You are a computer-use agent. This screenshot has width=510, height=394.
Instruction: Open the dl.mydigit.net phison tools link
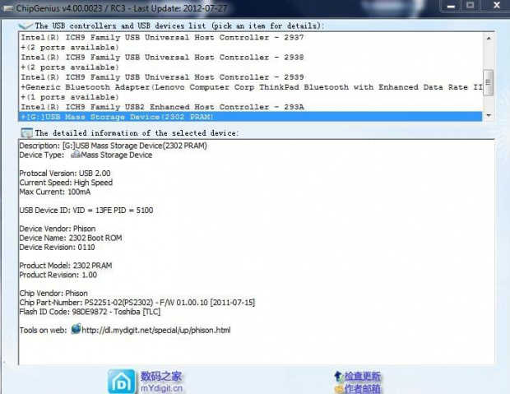pos(156,330)
